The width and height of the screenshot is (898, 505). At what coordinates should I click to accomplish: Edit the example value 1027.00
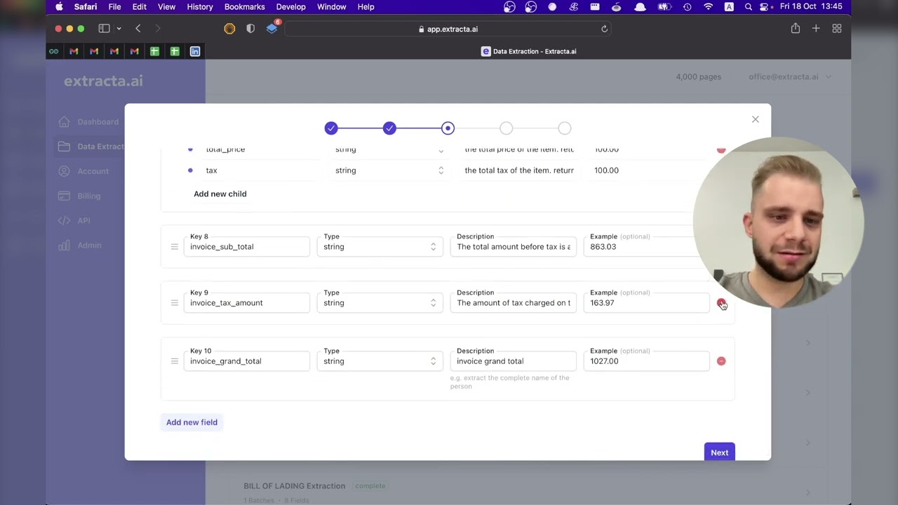pos(646,361)
